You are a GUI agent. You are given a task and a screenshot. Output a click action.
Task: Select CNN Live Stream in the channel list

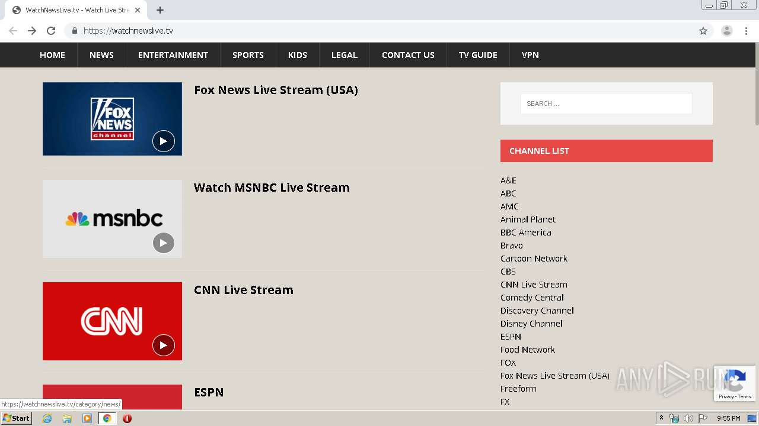click(534, 285)
